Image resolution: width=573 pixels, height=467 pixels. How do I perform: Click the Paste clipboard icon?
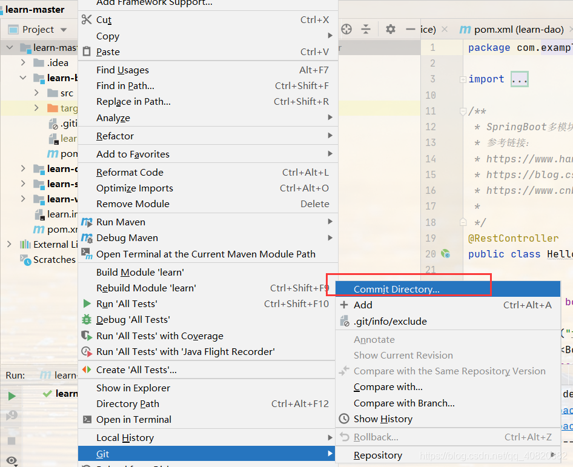pyautogui.click(x=87, y=51)
